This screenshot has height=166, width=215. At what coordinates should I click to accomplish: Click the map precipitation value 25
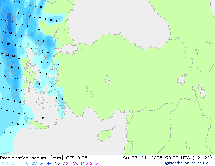[x=12, y=22]
